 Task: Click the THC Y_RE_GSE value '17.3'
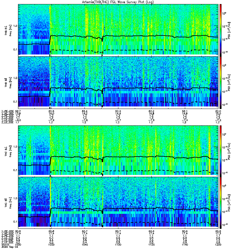tap(218, 234)
